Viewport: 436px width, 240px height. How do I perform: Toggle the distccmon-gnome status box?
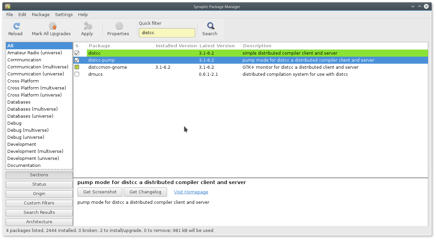77,67
